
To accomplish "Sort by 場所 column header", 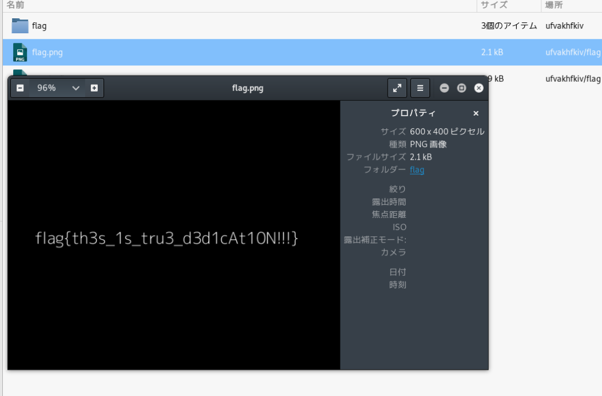I will (x=554, y=5).
